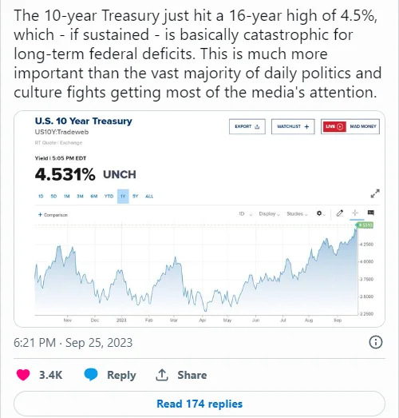Click the share upload arrow icon
Viewport: 399px width, 418px height.
click(161, 375)
